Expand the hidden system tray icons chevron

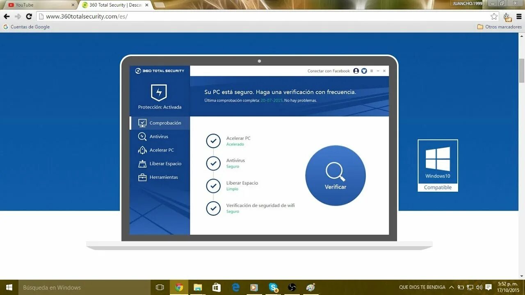point(452,287)
